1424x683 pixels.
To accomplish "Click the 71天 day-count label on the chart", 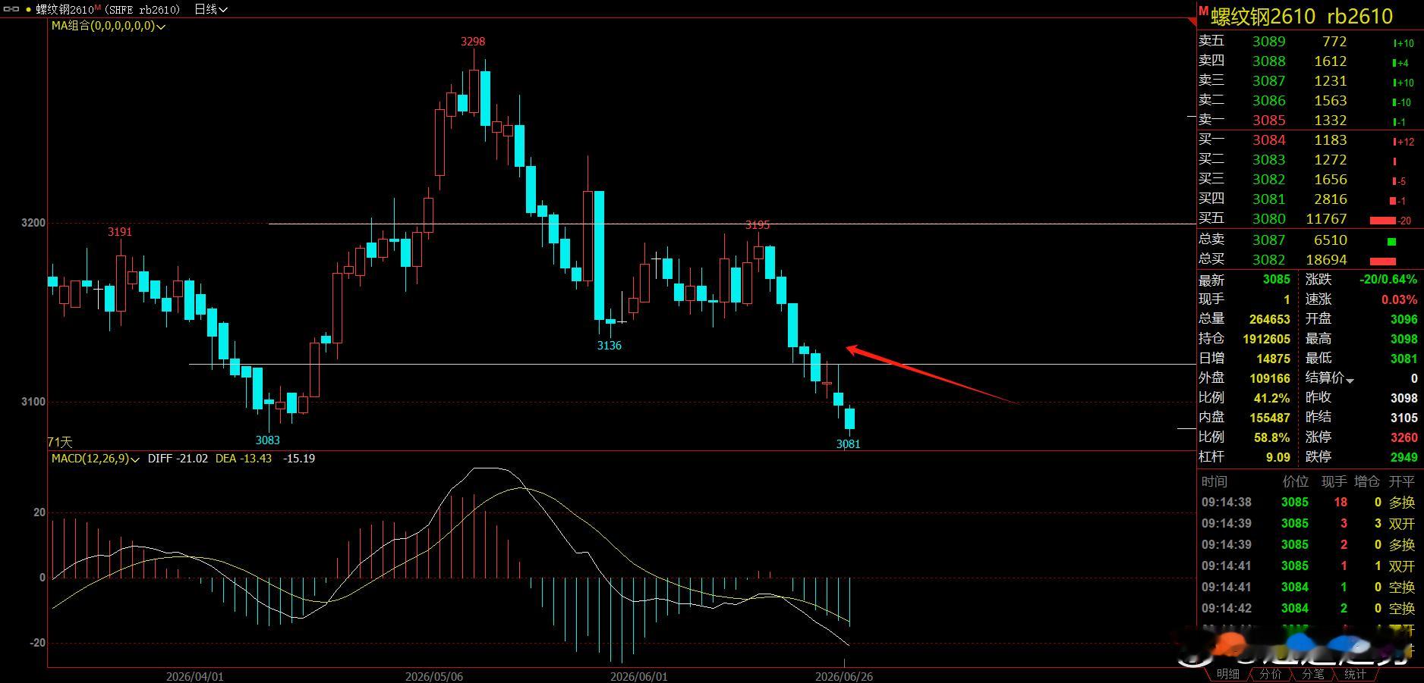I will 60,442.
